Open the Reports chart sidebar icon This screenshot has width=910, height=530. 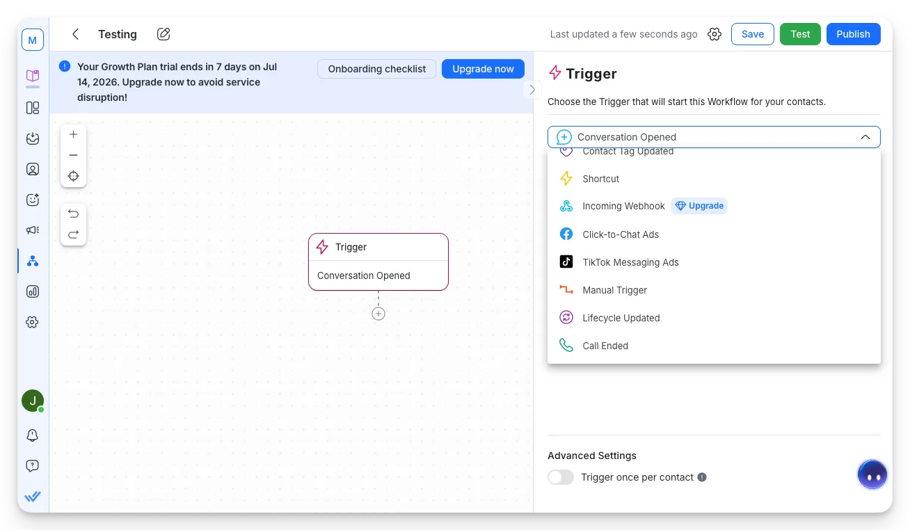[33, 291]
